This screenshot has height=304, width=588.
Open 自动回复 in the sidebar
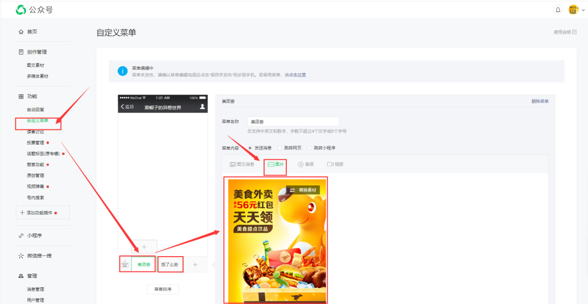[35, 110]
